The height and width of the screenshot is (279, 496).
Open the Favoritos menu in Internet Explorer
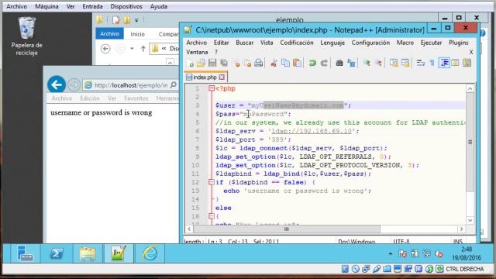(x=136, y=98)
